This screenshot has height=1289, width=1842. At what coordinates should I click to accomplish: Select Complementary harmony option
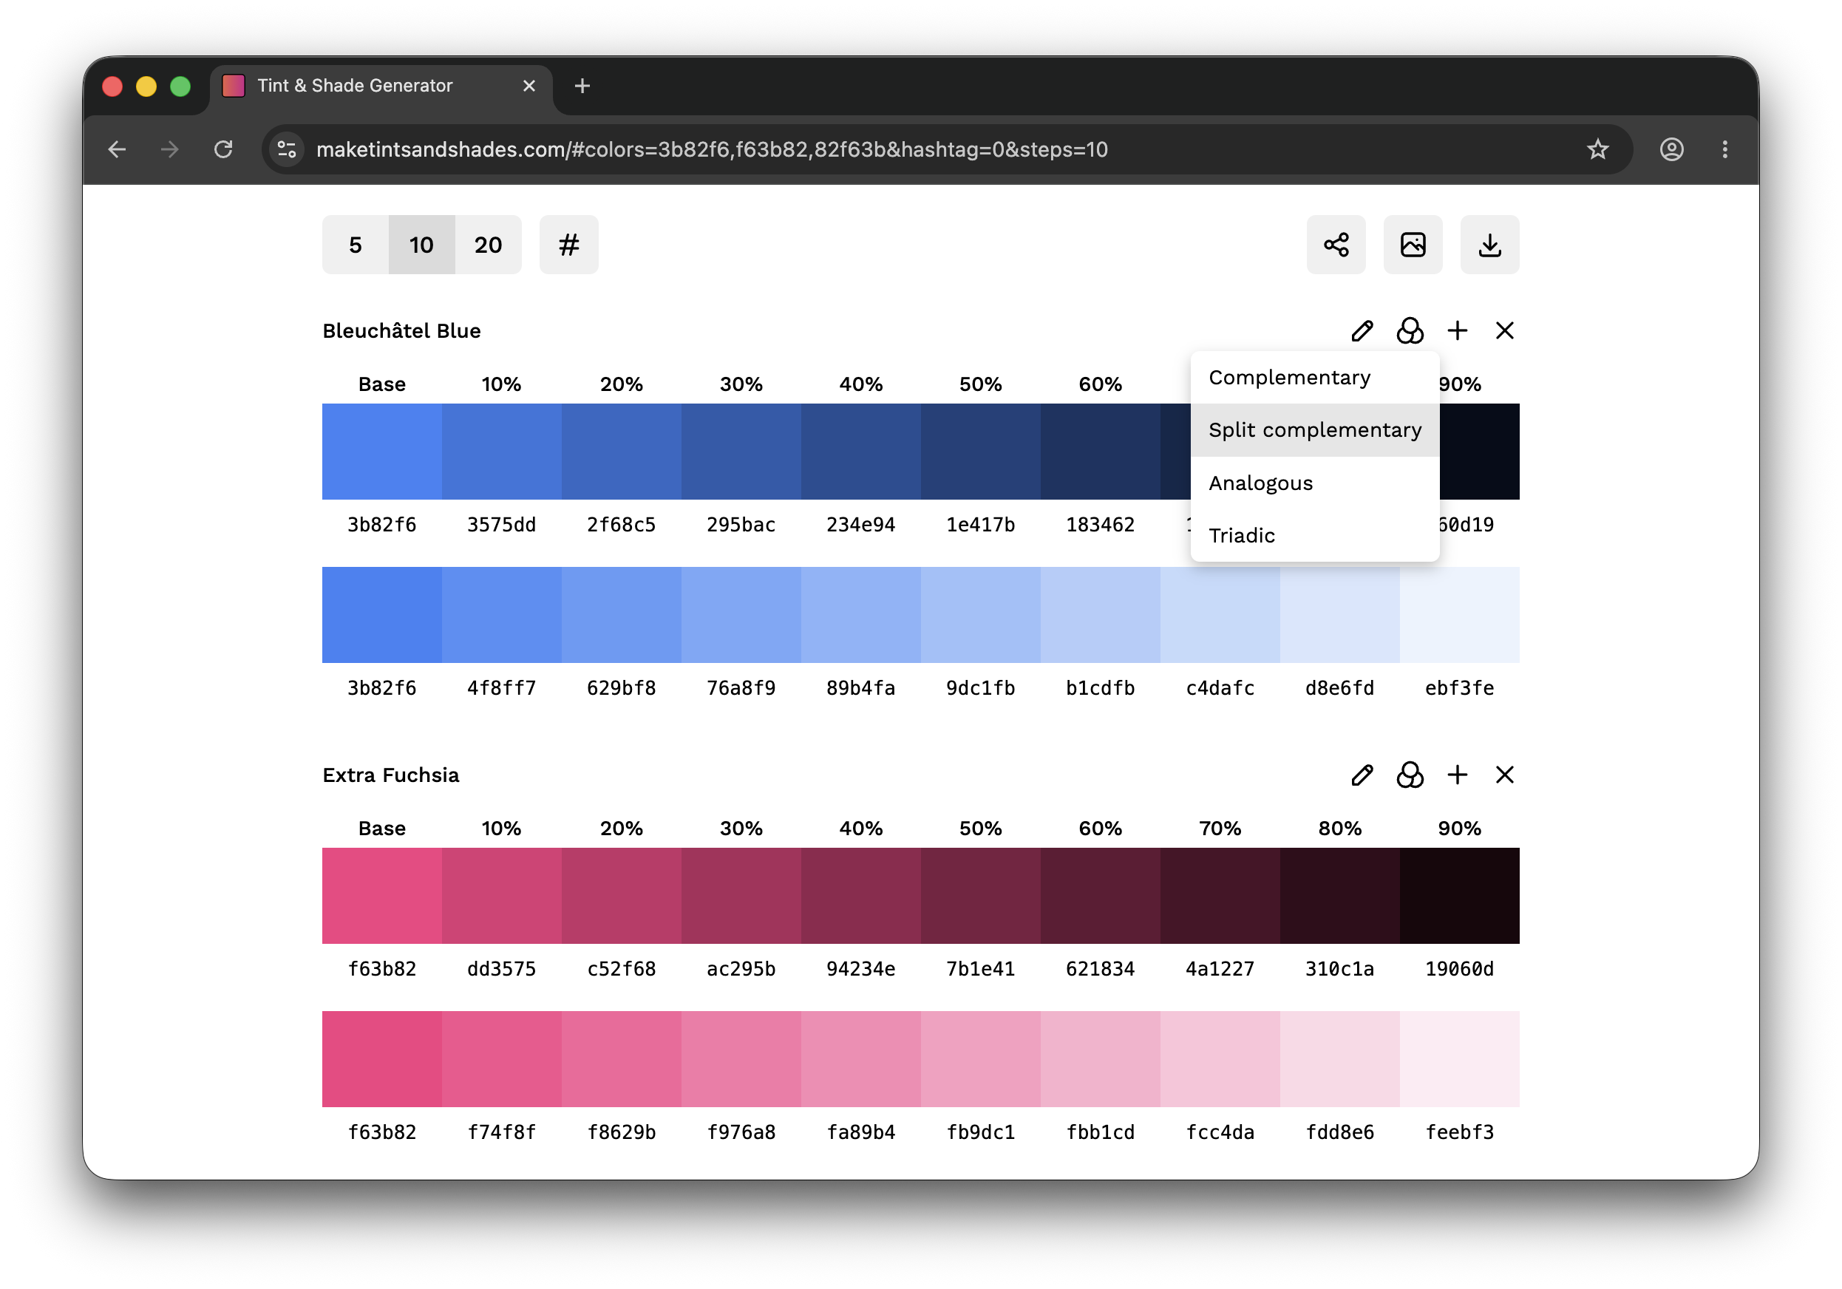[x=1289, y=377]
